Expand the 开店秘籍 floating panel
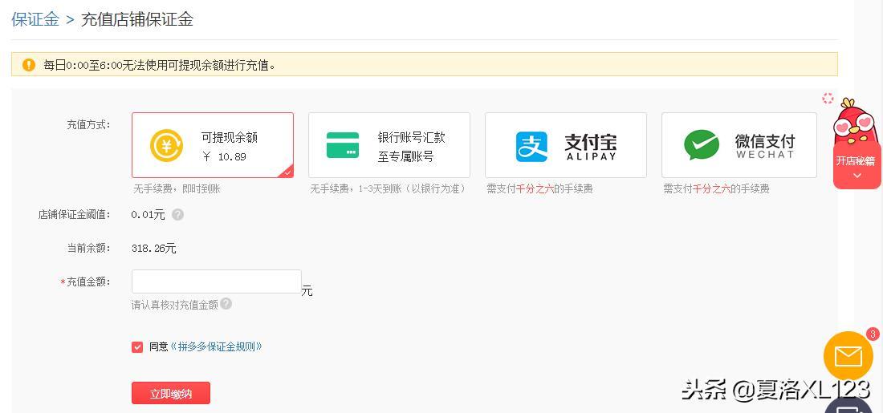The width and height of the screenshot is (883, 413). (857, 165)
